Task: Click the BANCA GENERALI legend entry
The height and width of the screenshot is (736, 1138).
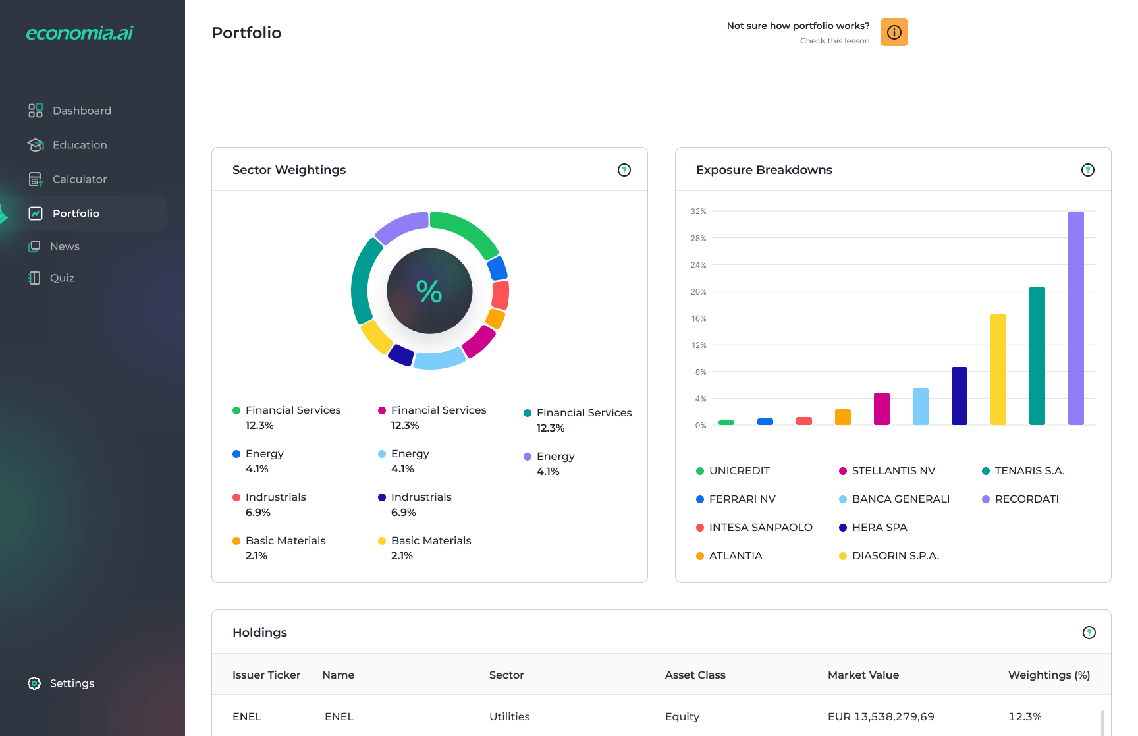Action: click(894, 499)
